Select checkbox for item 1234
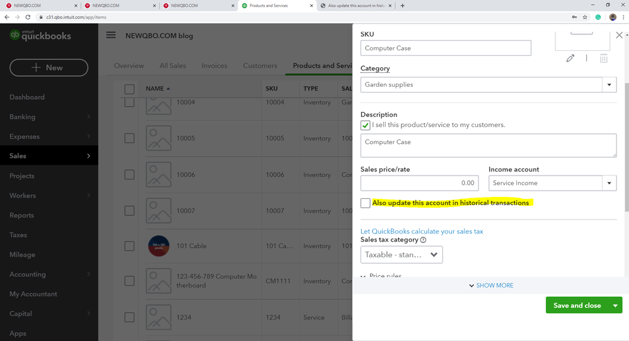 (129, 317)
